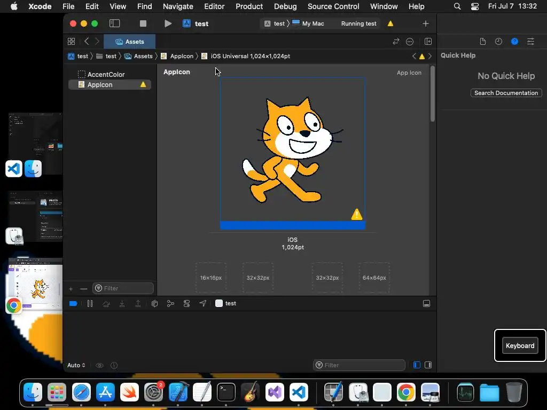Image resolution: width=547 pixels, height=410 pixels.
Task: Show the Attributes inspector
Action: click(x=530, y=42)
